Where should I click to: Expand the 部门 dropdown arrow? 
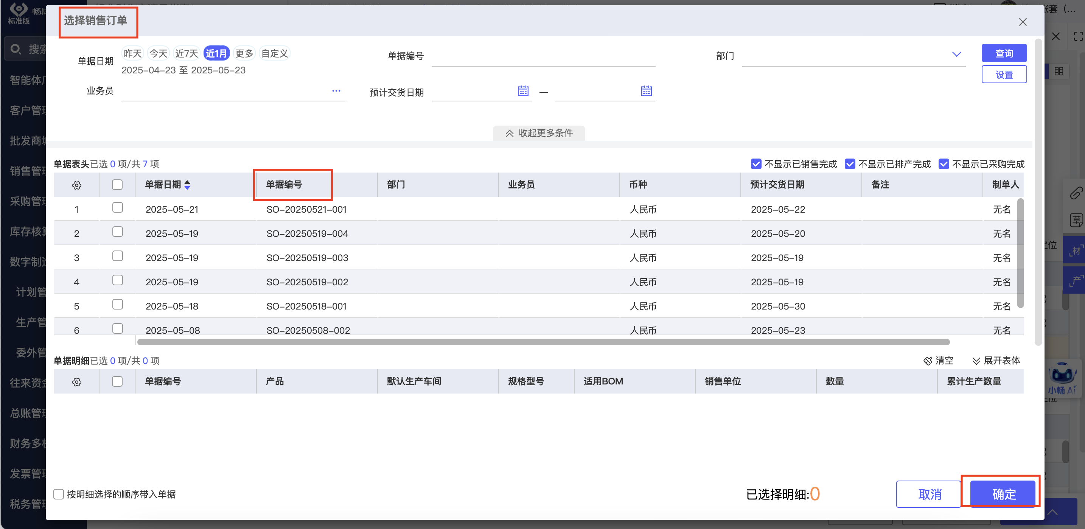pos(956,54)
